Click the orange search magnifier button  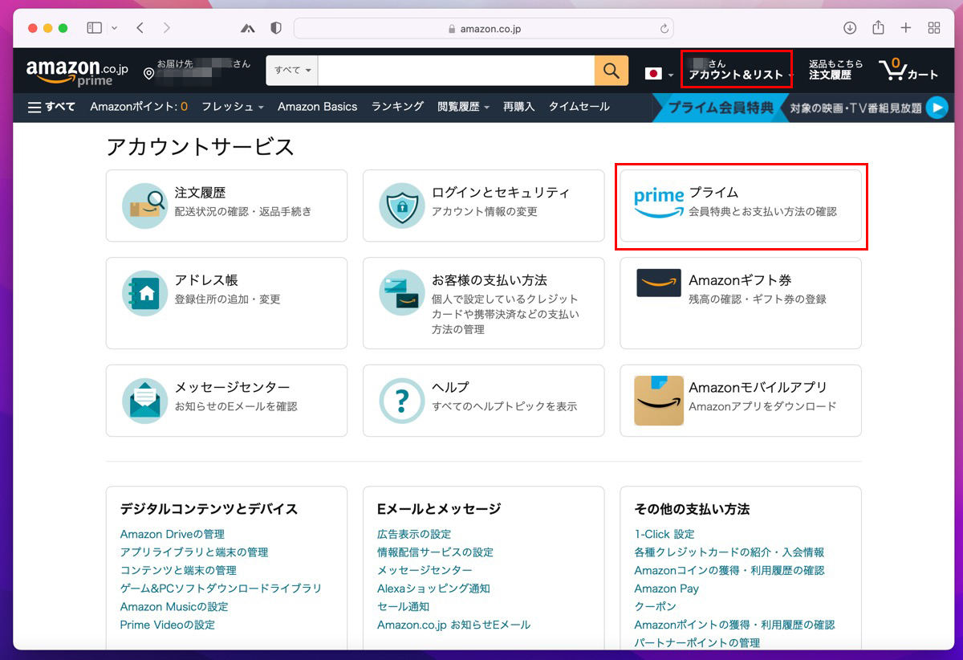tap(612, 71)
